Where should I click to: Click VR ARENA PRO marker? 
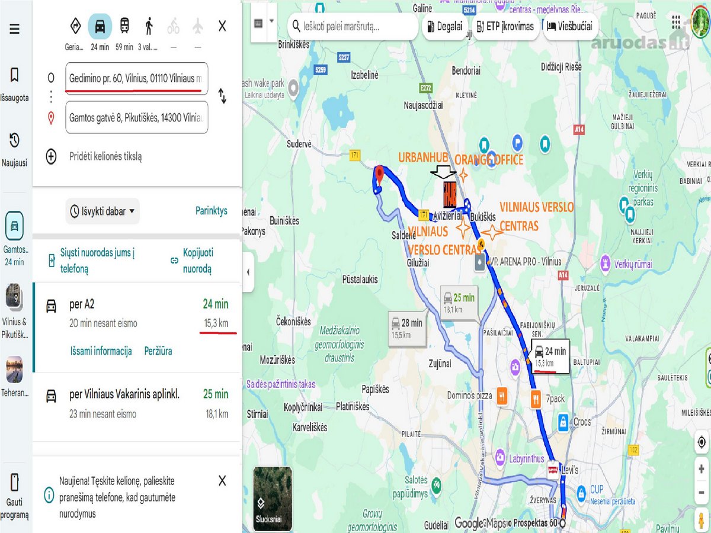(479, 262)
